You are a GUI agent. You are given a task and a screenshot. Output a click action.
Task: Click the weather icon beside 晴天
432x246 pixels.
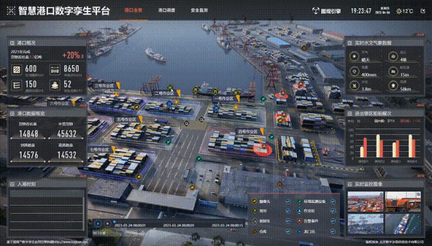(354, 57)
